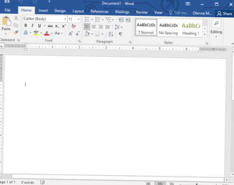Screen dimensions: 234x185
Task: Open the font name dropdown
Action: (65, 19)
